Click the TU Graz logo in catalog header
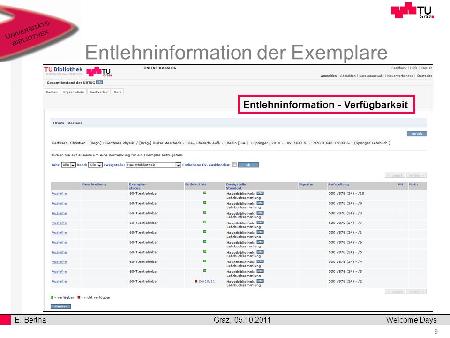This screenshot has width=450, height=338. 99,71
